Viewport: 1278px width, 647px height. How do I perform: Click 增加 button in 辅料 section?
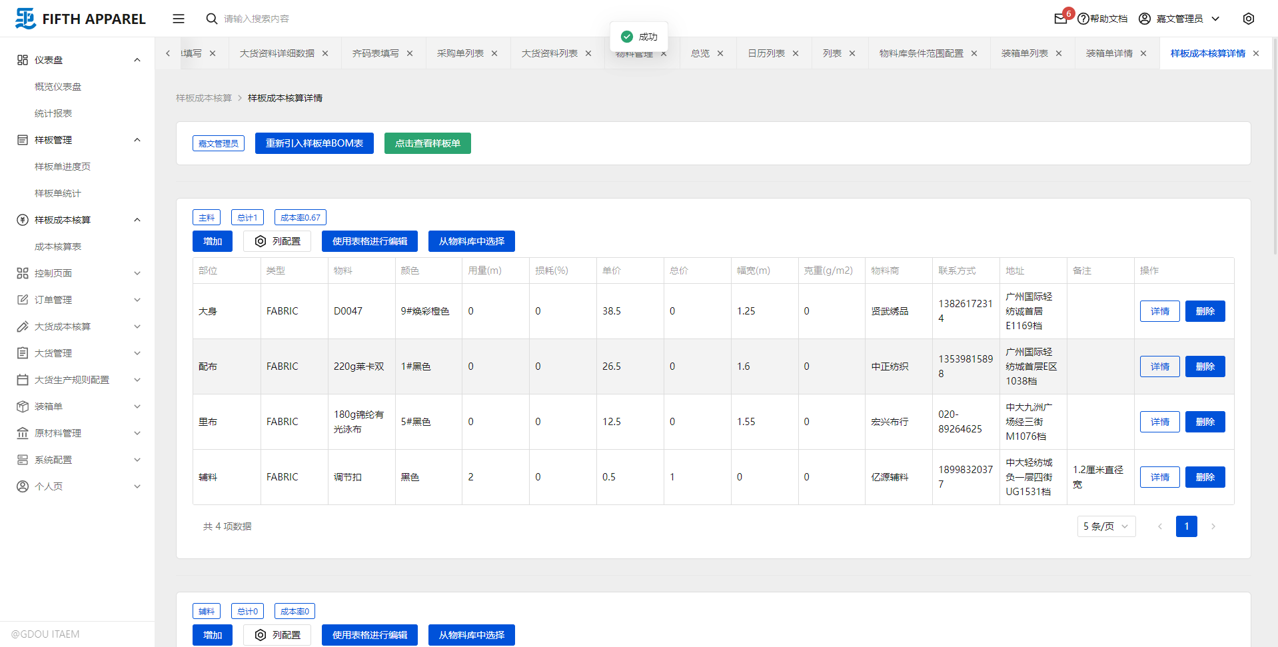[x=213, y=635]
